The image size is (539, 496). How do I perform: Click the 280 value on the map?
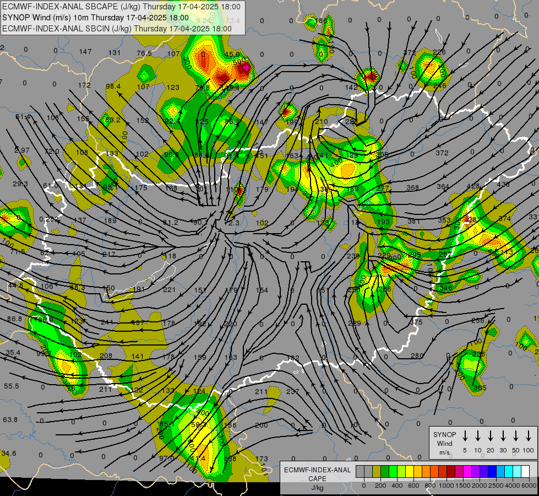(x=417, y=355)
